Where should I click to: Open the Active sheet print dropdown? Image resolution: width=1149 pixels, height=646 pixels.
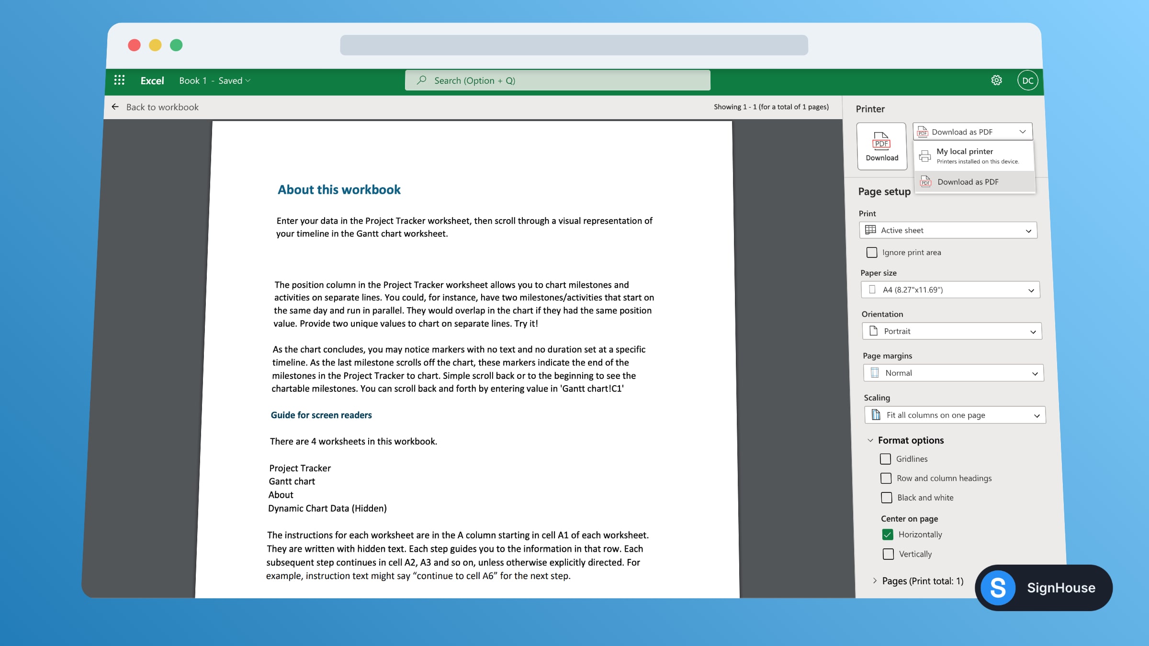[948, 230]
